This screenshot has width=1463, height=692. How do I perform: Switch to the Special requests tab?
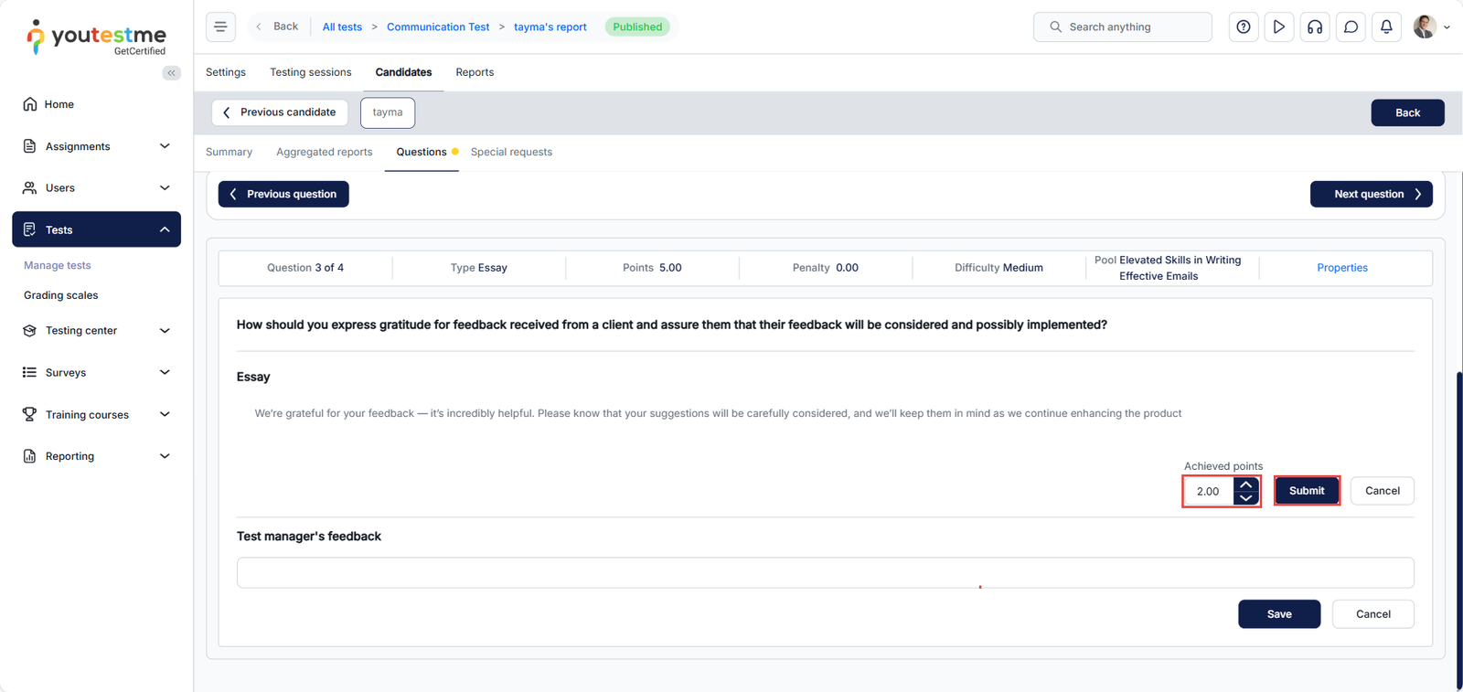(511, 153)
